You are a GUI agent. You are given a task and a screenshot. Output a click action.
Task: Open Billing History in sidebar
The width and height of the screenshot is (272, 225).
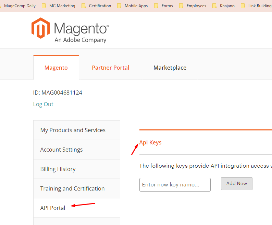(77, 169)
